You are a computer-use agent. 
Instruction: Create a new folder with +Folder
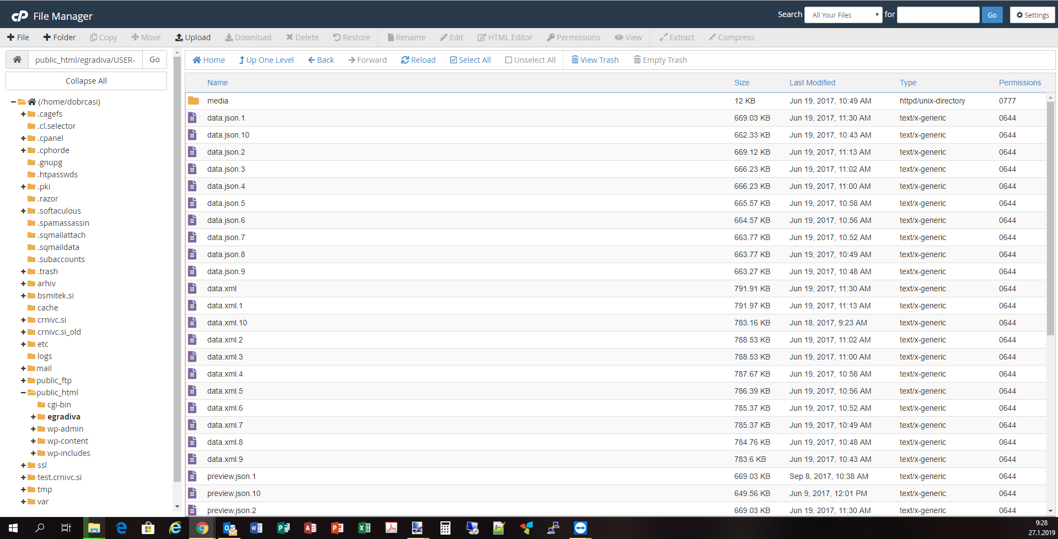pyautogui.click(x=60, y=37)
